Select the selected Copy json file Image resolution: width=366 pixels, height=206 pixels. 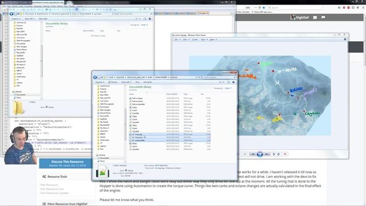click(170, 137)
